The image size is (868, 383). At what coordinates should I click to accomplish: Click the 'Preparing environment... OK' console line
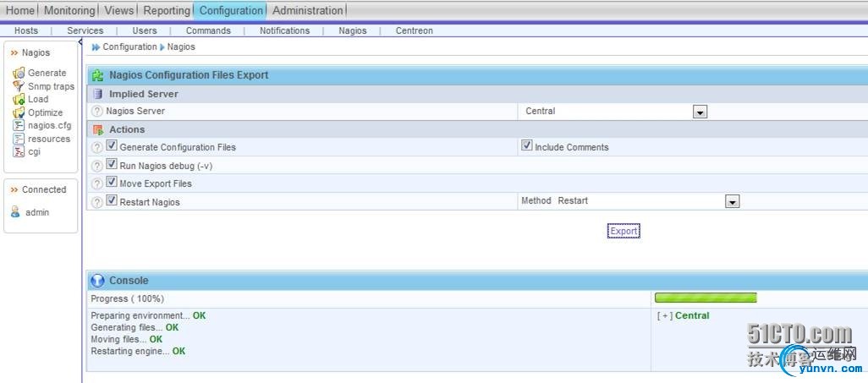pos(148,315)
